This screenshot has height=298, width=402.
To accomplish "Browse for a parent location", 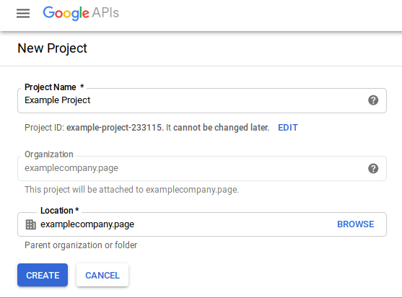I will pyautogui.click(x=355, y=224).
